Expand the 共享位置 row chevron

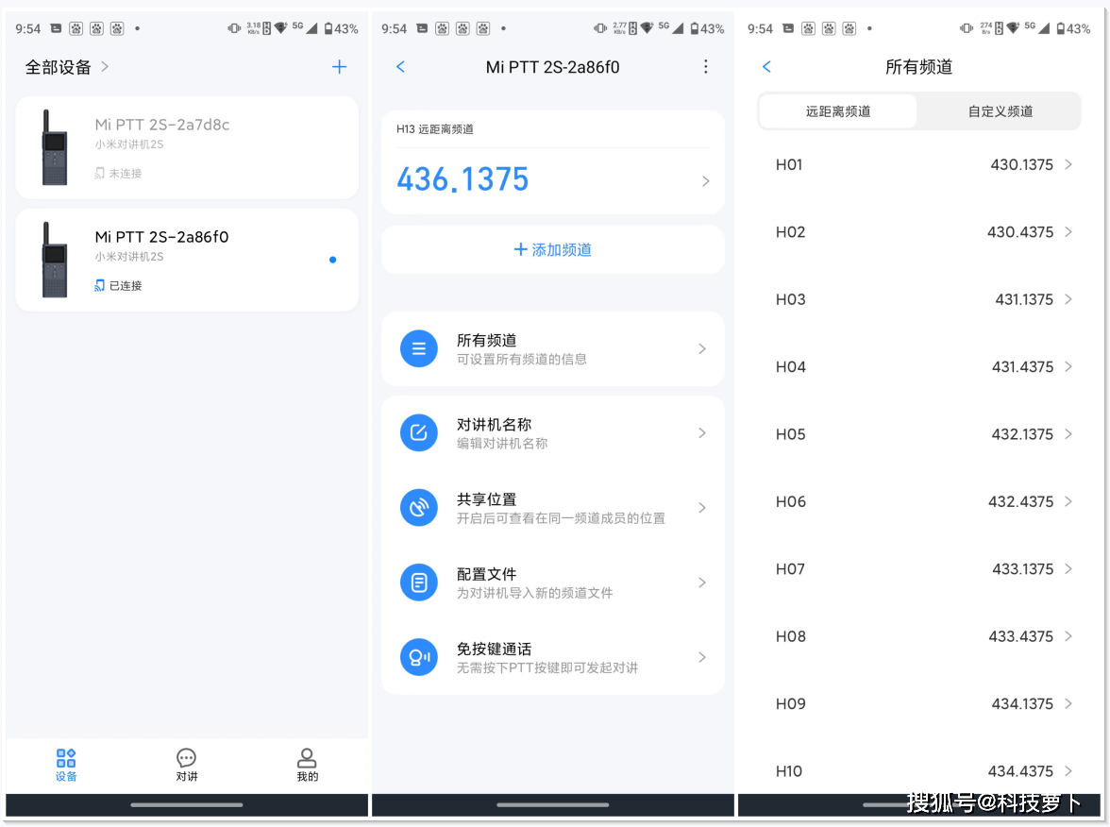coord(702,508)
